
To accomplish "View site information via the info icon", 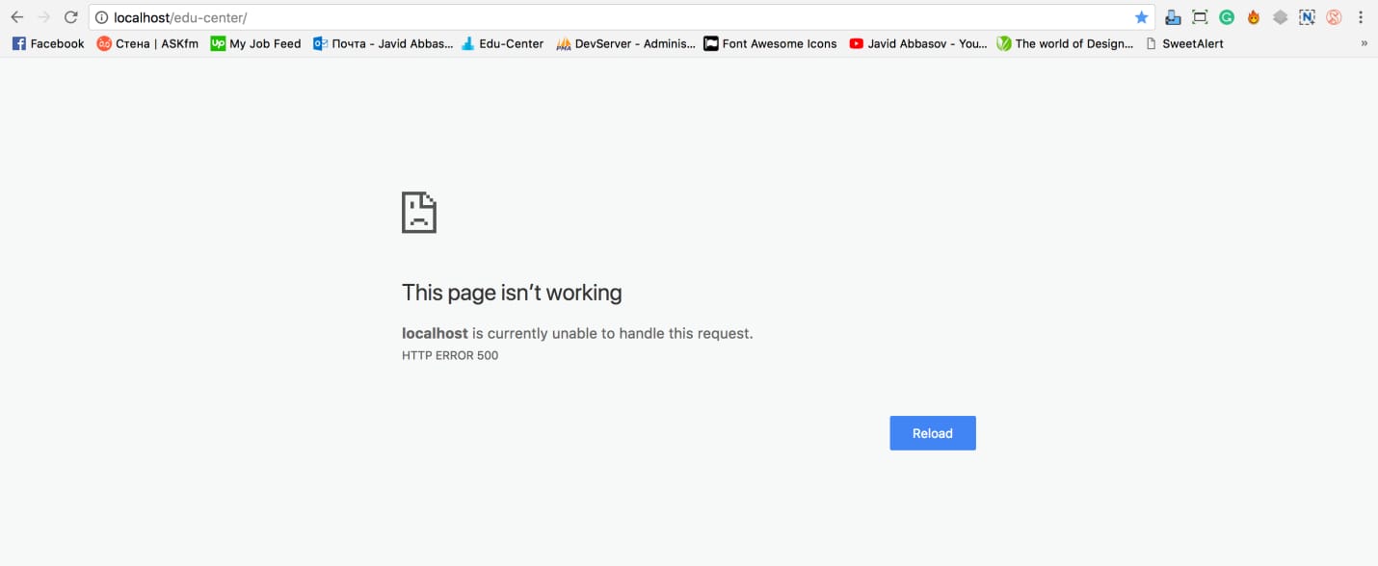I will (101, 16).
